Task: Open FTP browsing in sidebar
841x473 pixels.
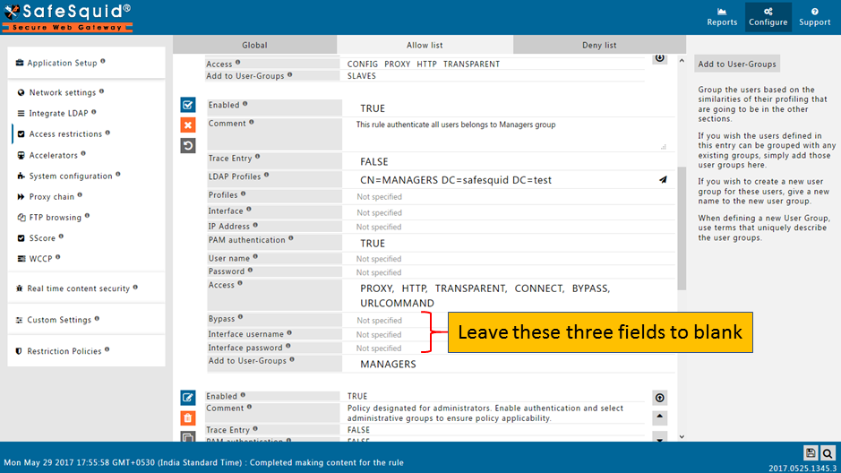Action: tap(56, 218)
